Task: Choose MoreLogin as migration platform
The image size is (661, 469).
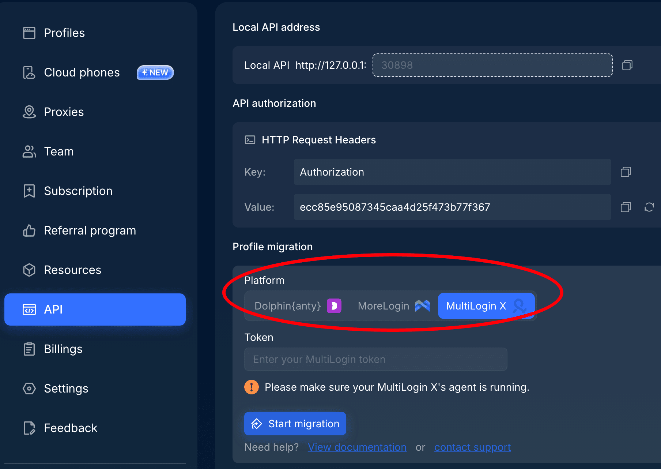Action: pyautogui.click(x=393, y=306)
